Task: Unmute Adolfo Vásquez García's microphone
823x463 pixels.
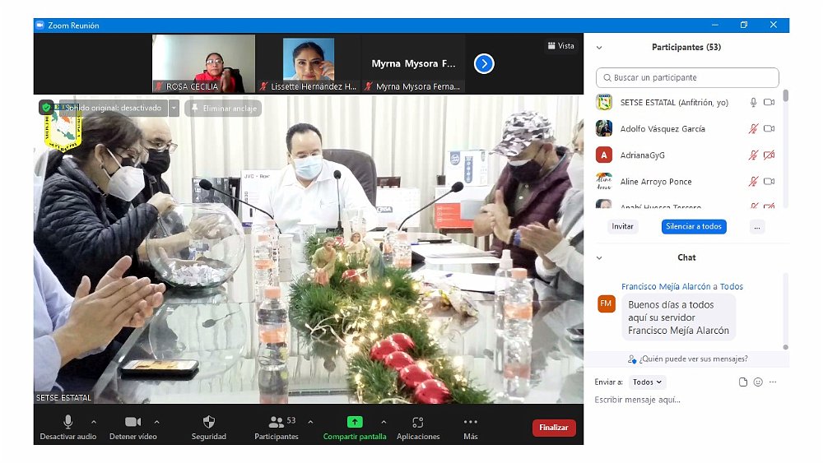Action: point(753,129)
